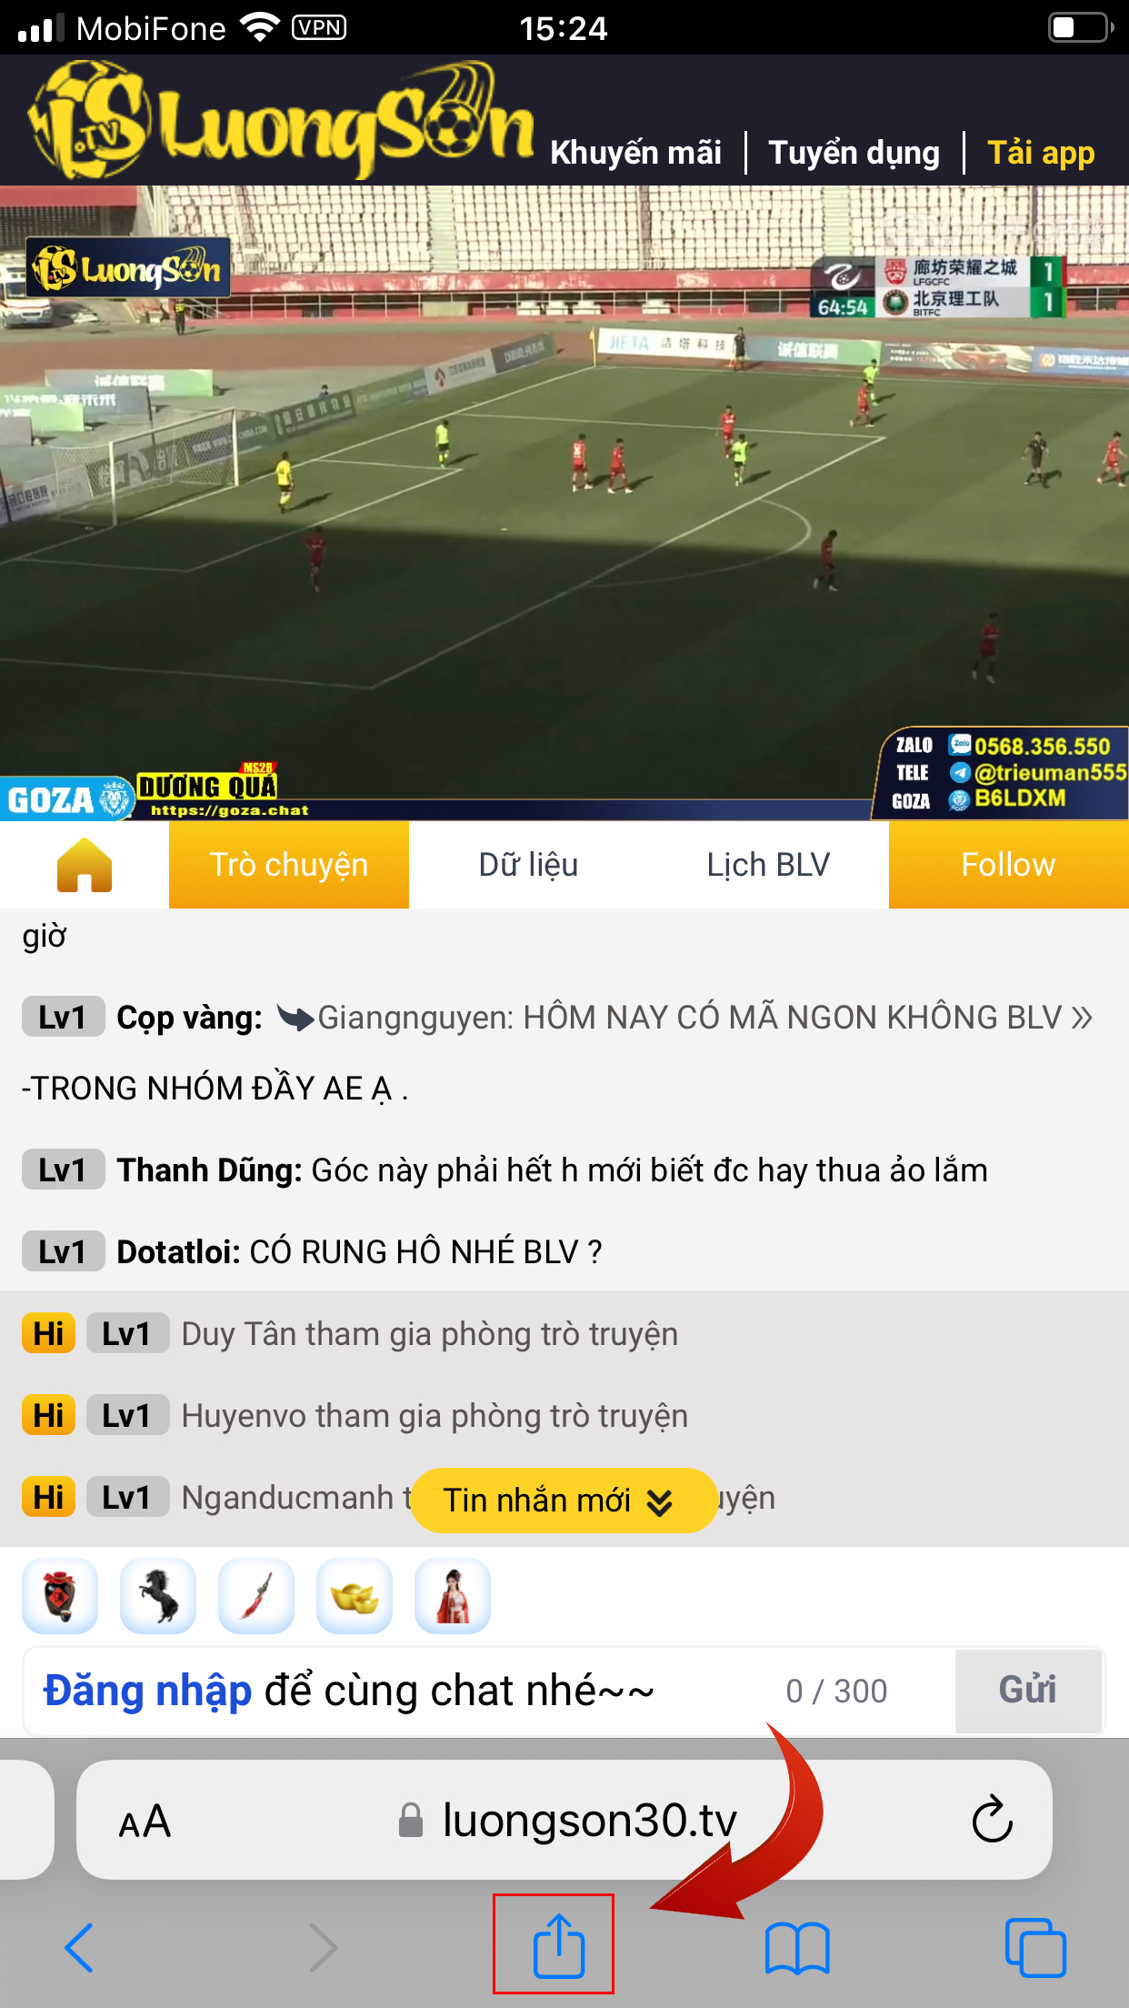Tap the Gửi send button
Image resolution: width=1129 pixels, height=2008 pixels.
point(1028,1691)
